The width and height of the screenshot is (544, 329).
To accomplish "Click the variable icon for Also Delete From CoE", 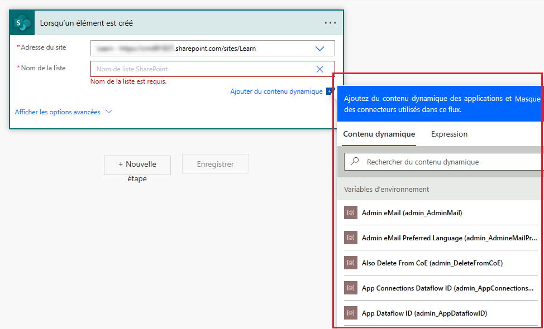I will tap(351, 263).
